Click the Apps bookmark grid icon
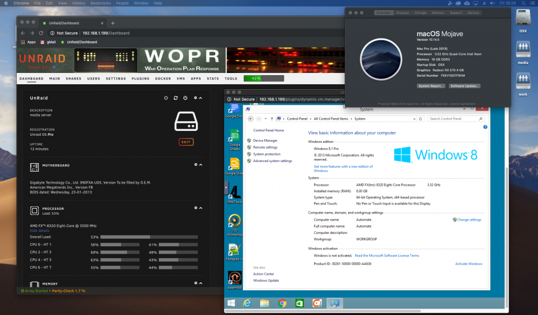538x315 pixels. click(23, 42)
